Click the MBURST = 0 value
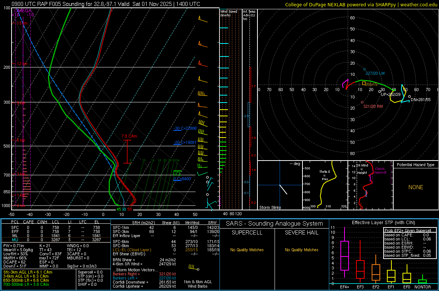Screen dimensions: 439x291 pyautogui.click(x=78, y=258)
